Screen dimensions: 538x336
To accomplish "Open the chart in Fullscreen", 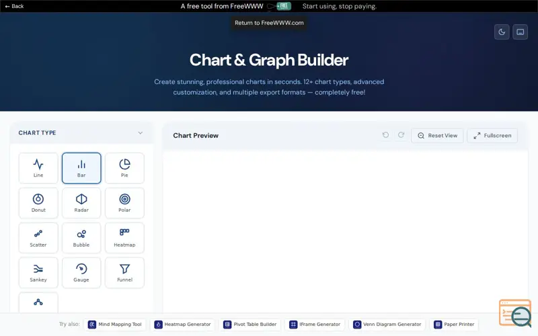I will tap(492, 136).
